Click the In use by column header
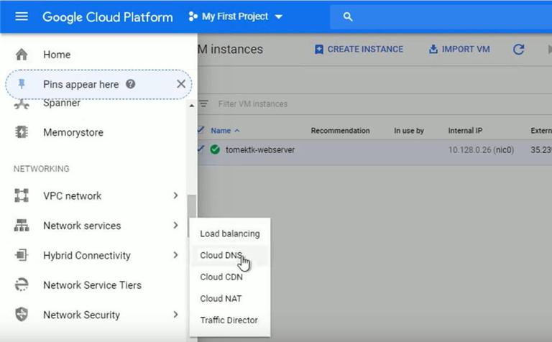This screenshot has width=552, height=342. coord(409,131)
